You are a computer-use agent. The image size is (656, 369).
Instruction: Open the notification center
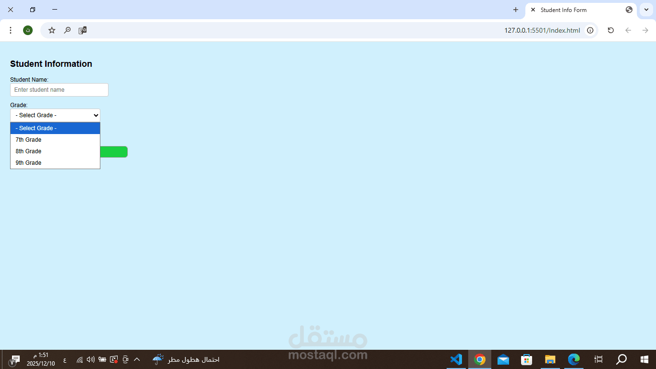click(x=14, y=359)
